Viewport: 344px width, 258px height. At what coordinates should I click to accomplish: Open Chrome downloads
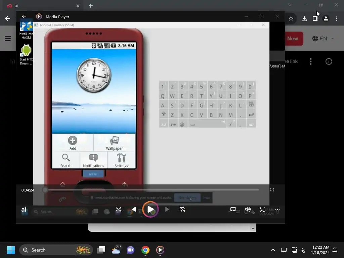(x=304, y=19)
